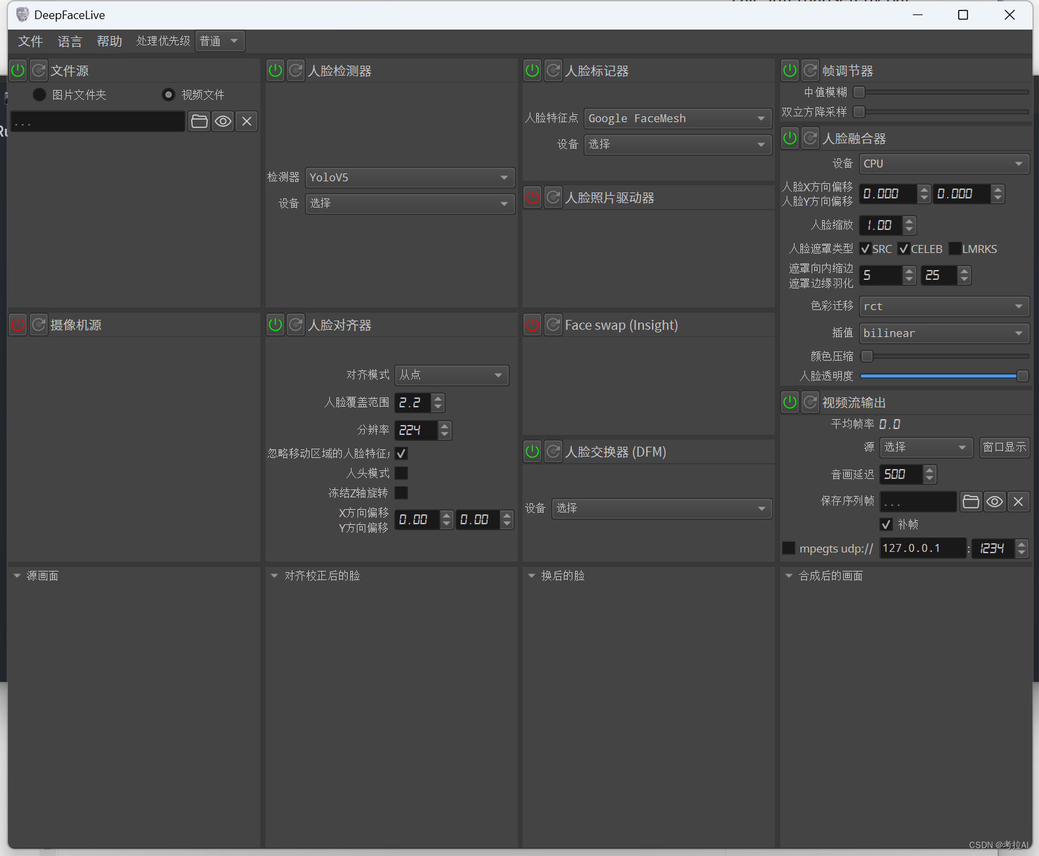Reset 帧调节器 module settings
Image resolution: width=1039 pixels, height=856 pixels.
click(811, 70)
